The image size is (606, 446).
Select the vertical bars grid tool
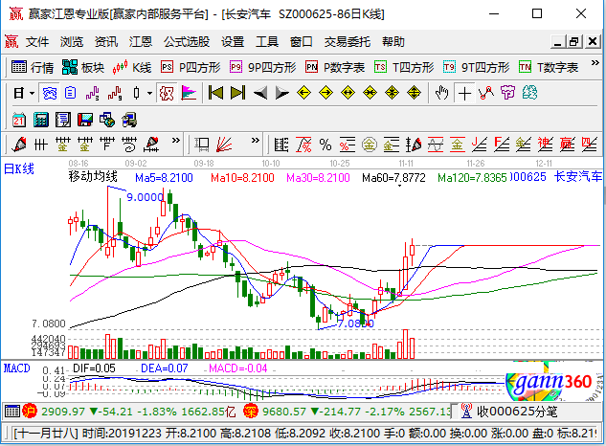(41, 145)
